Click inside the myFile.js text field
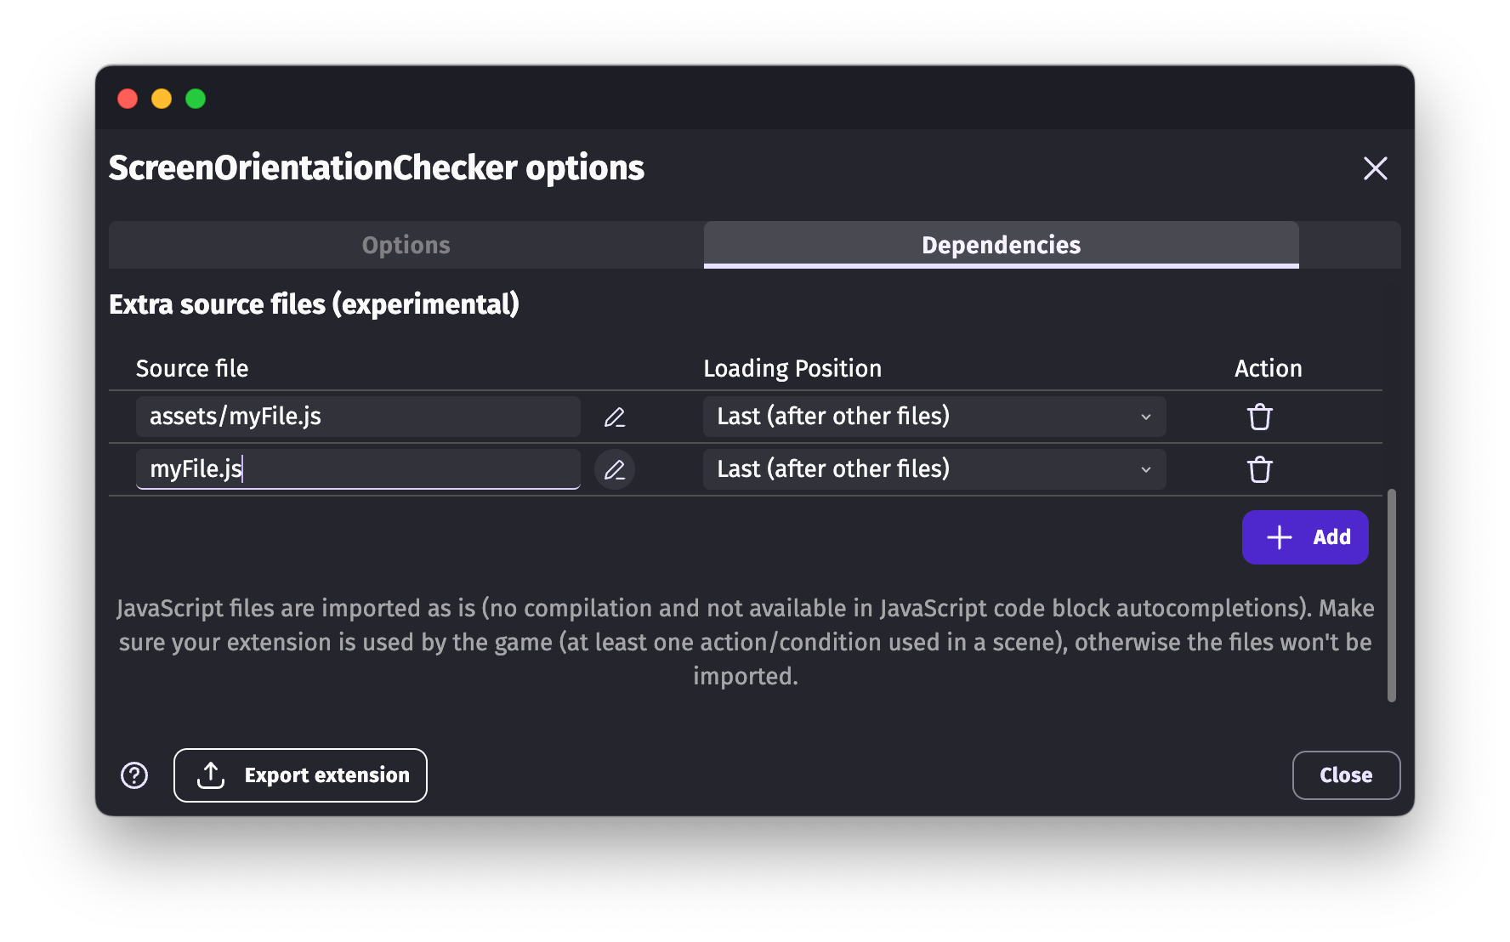 [357, 468]
